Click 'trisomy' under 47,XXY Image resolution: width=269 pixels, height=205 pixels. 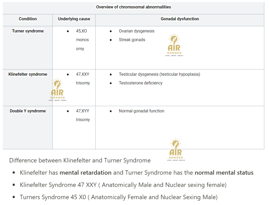pyautogui.click(x=83, y=83)
